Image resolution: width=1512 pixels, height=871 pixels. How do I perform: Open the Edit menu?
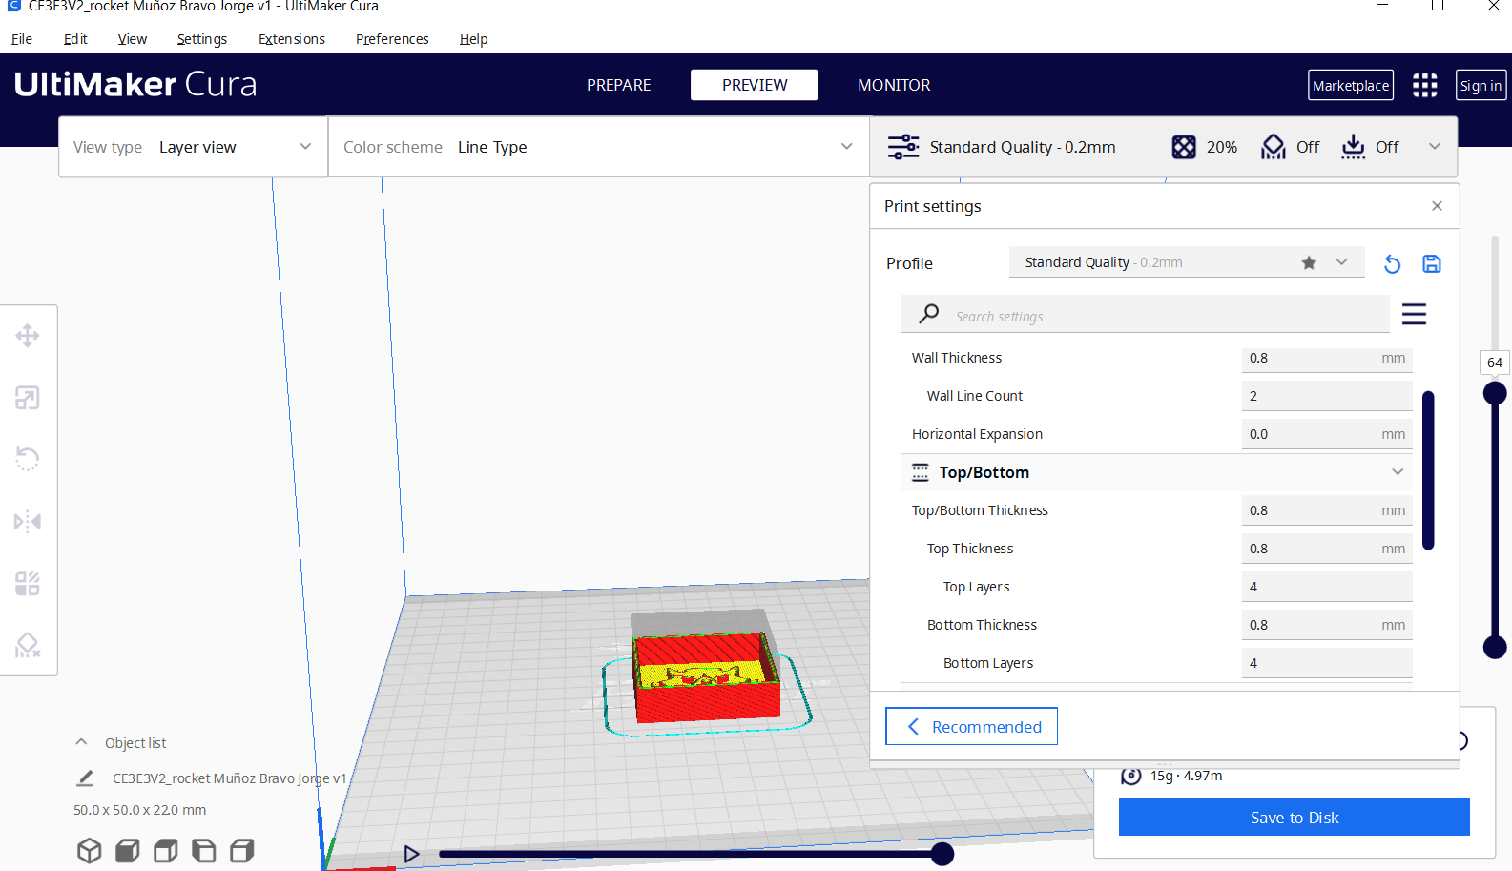click(x=75, y=39)
